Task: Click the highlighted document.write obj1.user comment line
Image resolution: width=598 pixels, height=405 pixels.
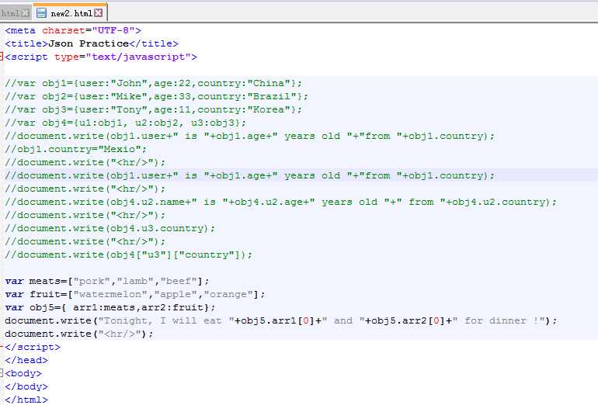Action: tap(250, 175)
